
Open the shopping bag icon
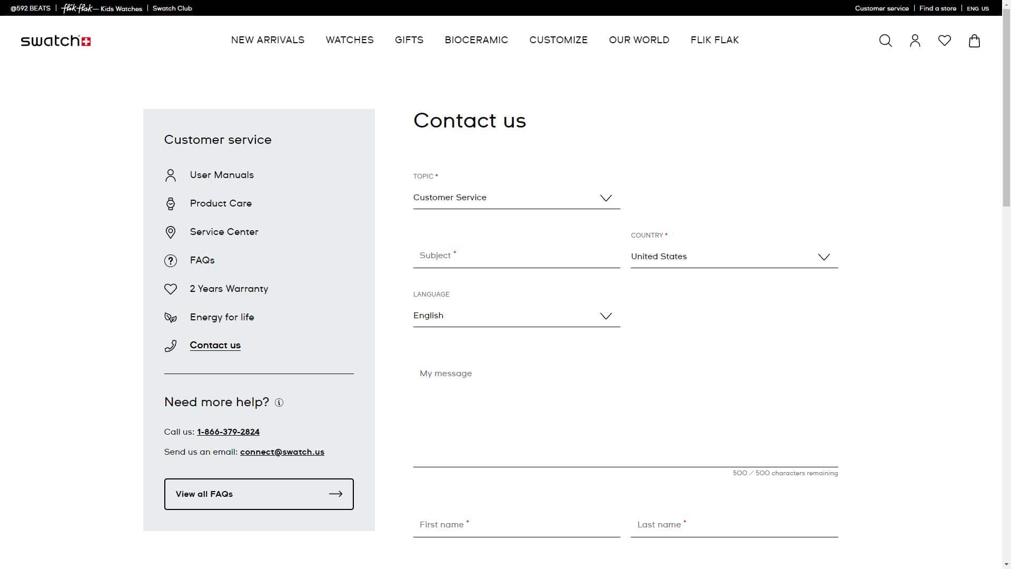tap(974, 41)
